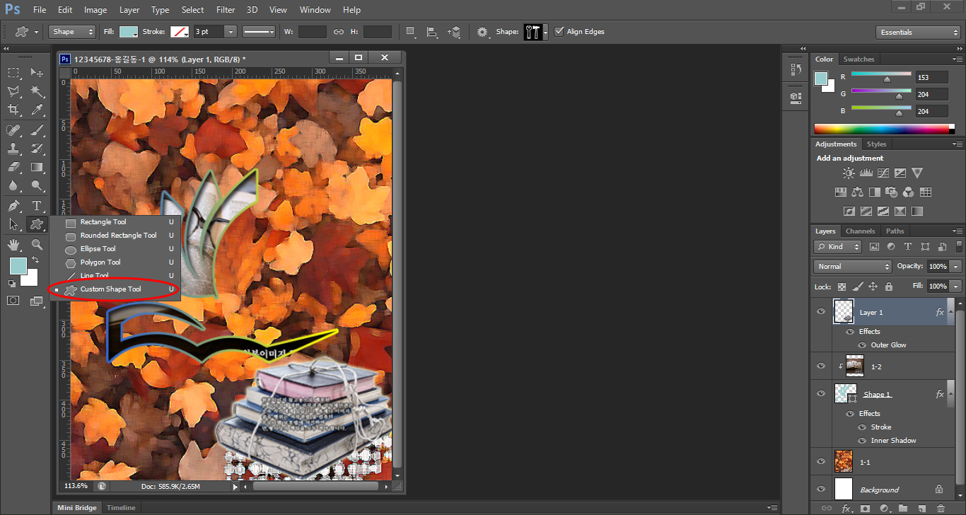Click the Mini Bridge tab

(76, 507)
